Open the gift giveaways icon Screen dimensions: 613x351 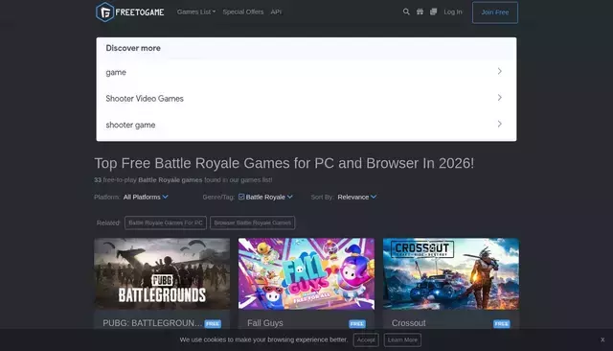point(420,12)
